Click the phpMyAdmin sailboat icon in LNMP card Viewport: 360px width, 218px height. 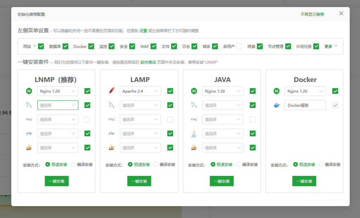29,148
